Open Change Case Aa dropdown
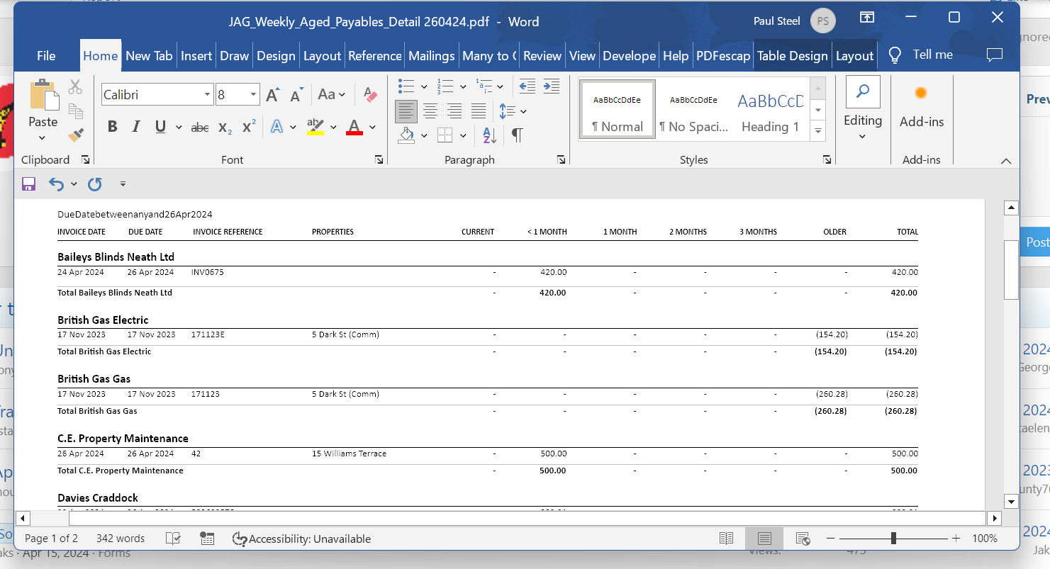The image size is (1050, 569). point(331,94)
